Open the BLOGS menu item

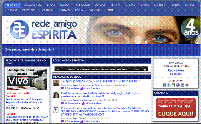pyautogui.click(x=51, y=6)
